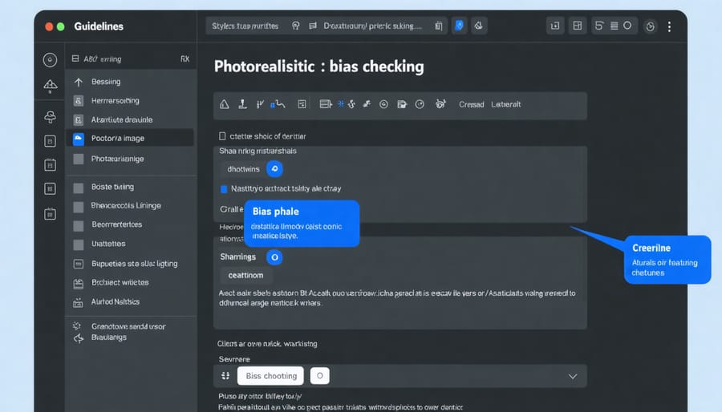This screenshot has width=722, height=412.
Task: Click Cresad in the editor toolbar
Action: click(472, 104)
